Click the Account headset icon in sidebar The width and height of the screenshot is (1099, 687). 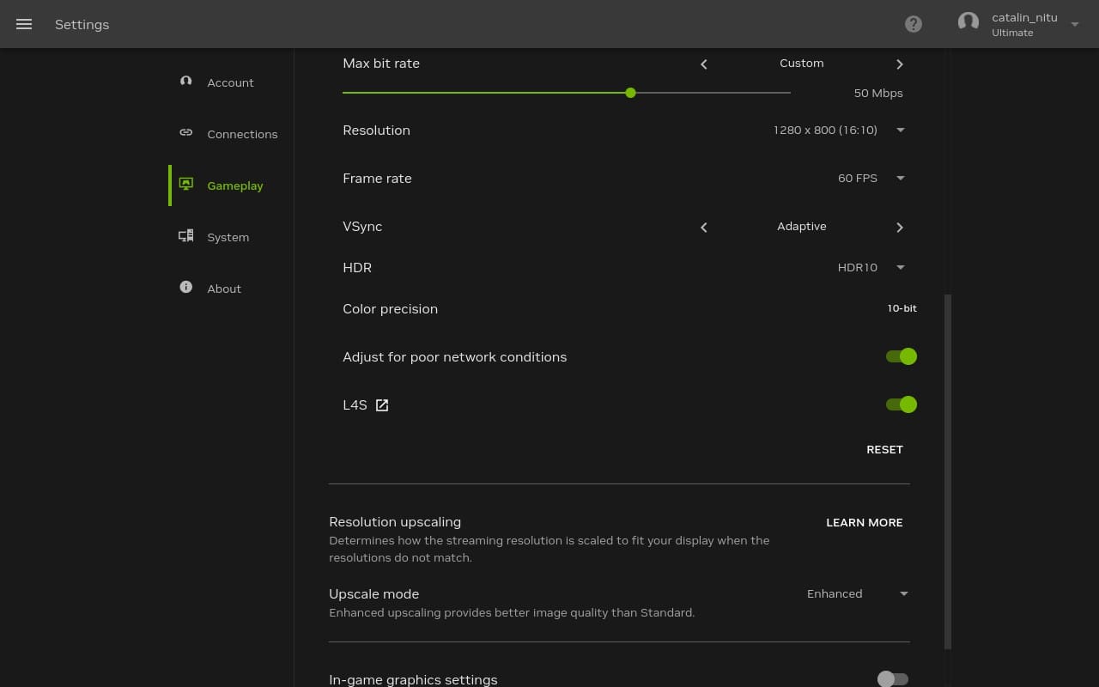point(185,82)
